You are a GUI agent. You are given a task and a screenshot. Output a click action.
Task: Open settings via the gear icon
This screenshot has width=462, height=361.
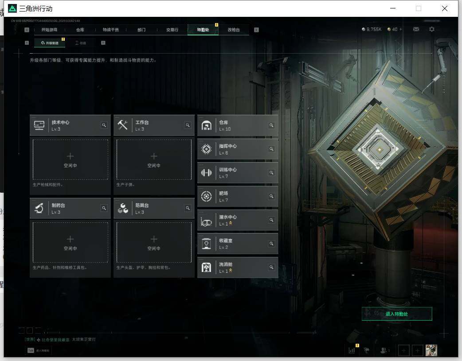[432, 29]
